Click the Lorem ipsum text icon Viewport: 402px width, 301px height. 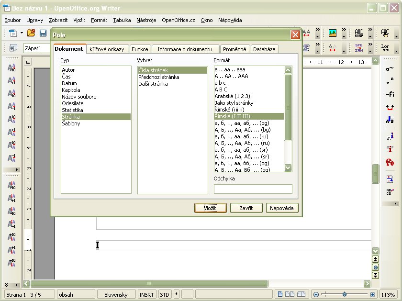385,48
